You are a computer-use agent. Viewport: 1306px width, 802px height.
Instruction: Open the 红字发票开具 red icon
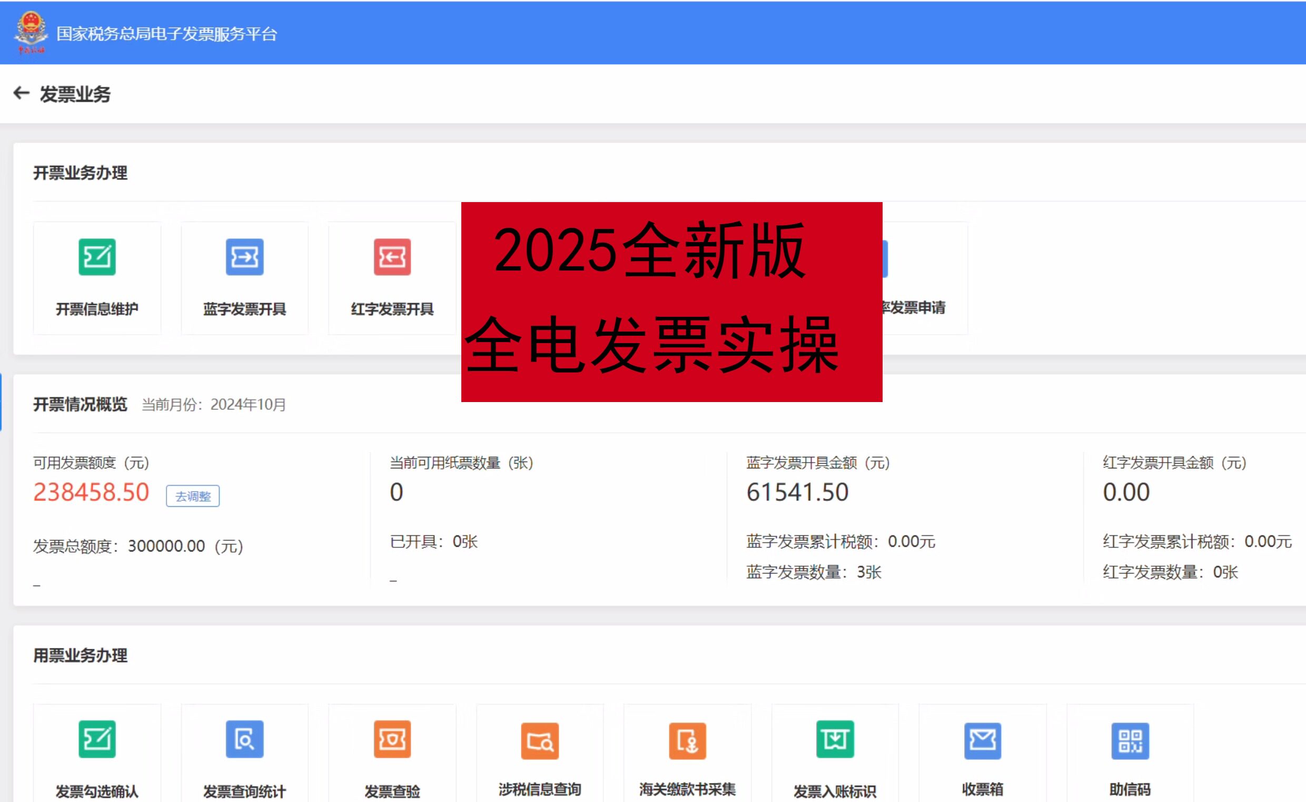pyautogui.click(x=392, y=257)
